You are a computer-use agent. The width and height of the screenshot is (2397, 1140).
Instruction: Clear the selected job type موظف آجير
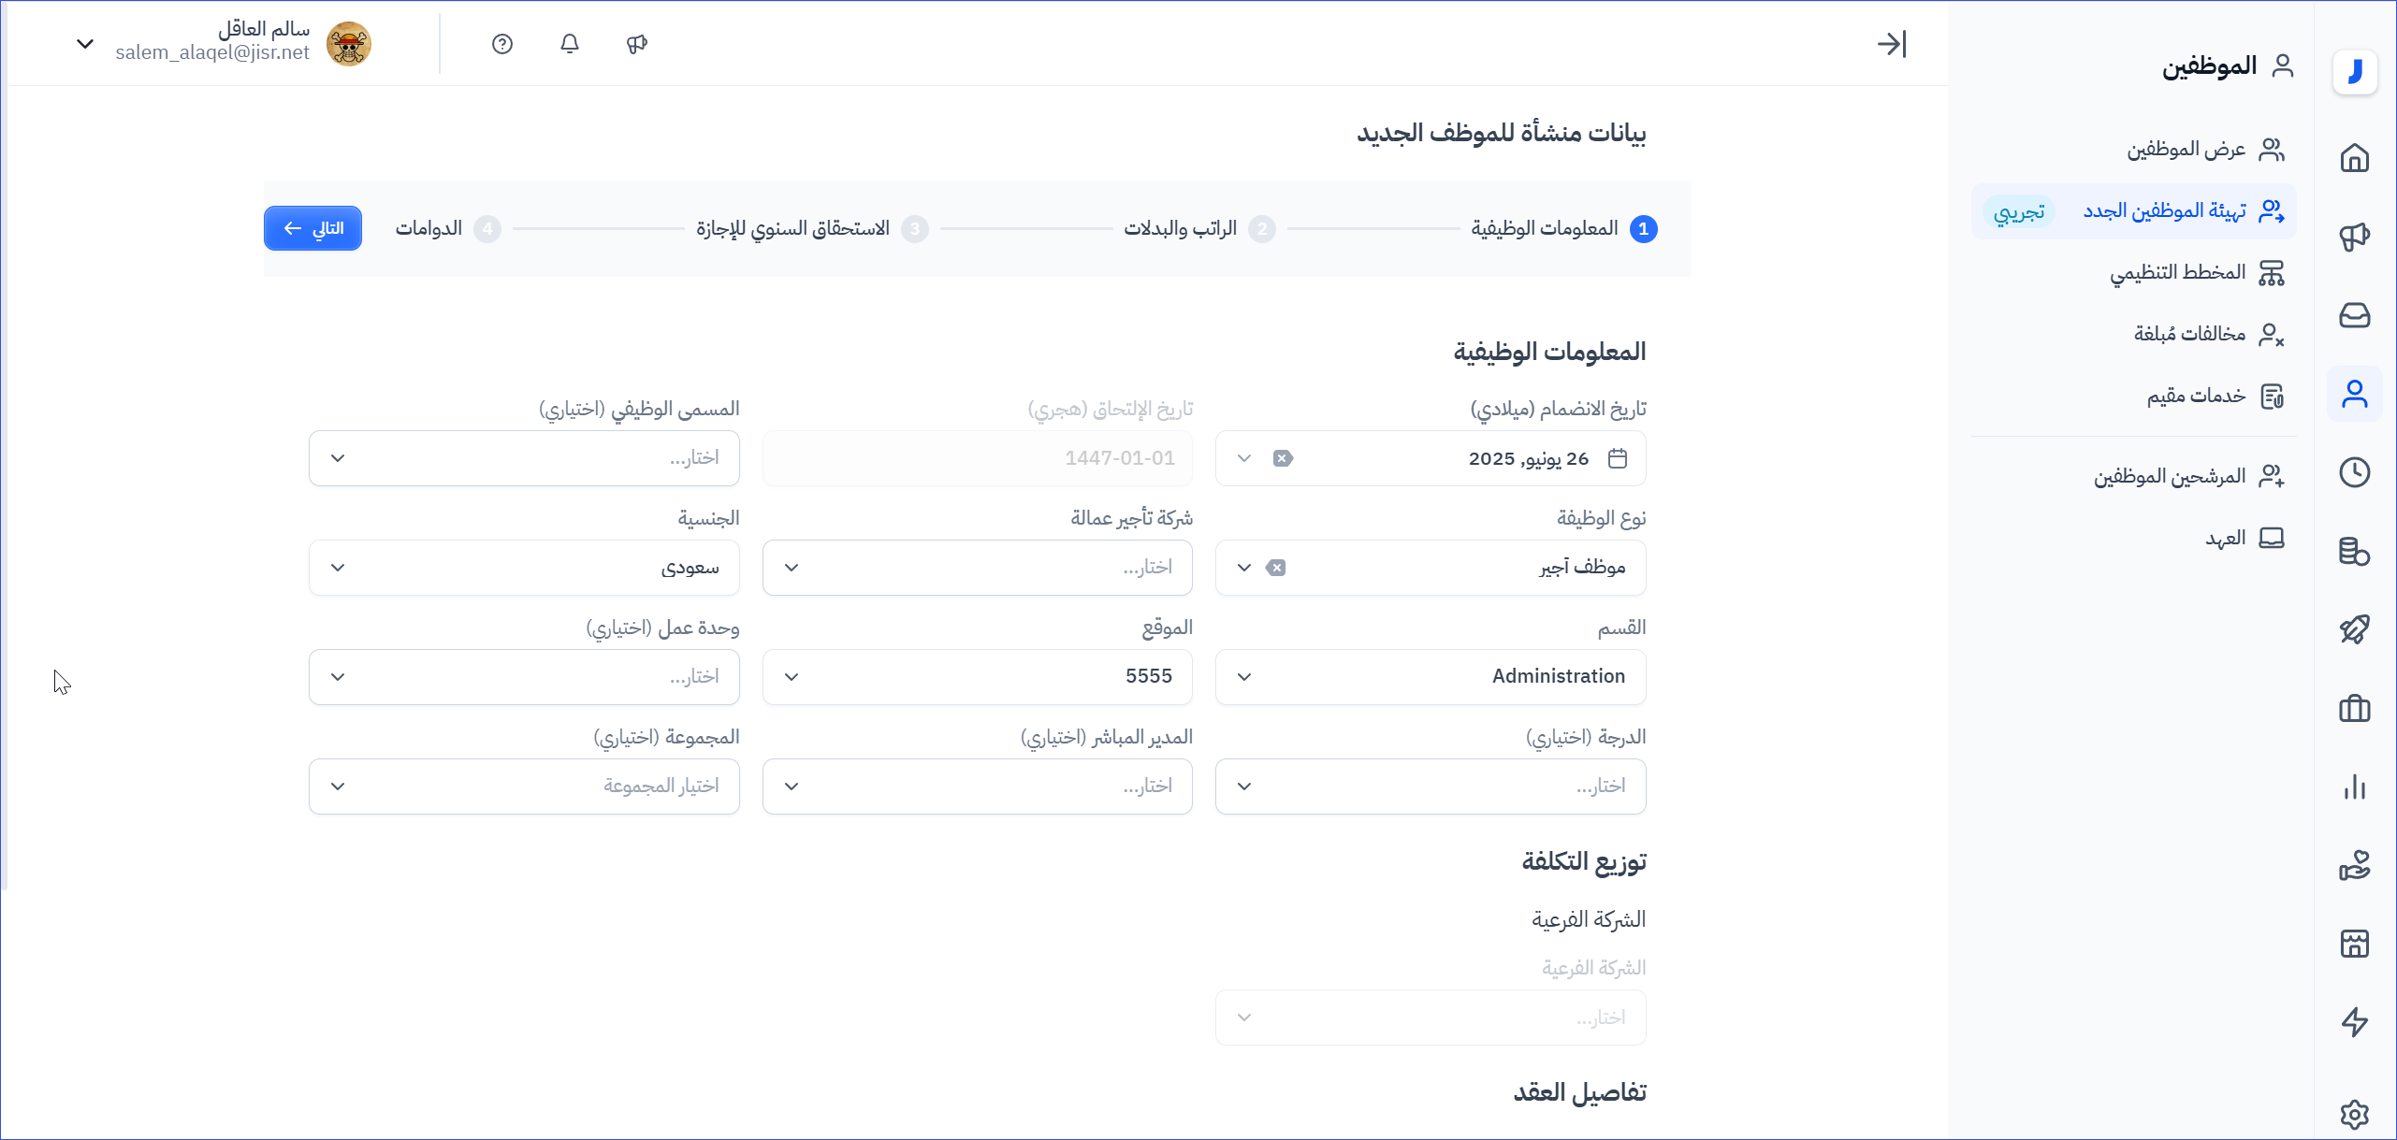click(x=1276, y=568)
